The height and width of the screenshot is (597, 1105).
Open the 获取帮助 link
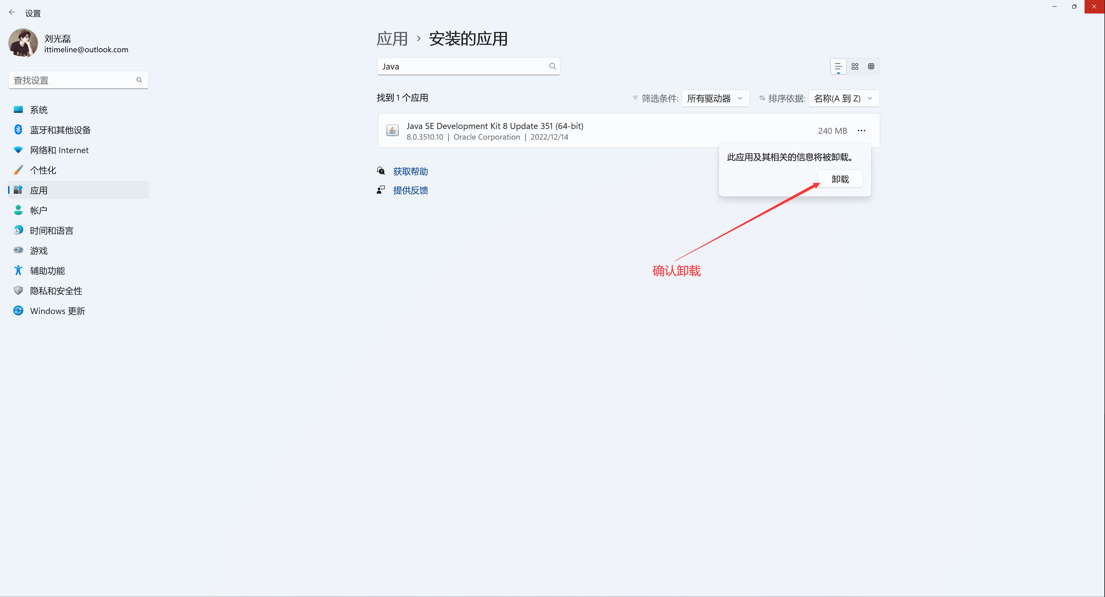410,172
